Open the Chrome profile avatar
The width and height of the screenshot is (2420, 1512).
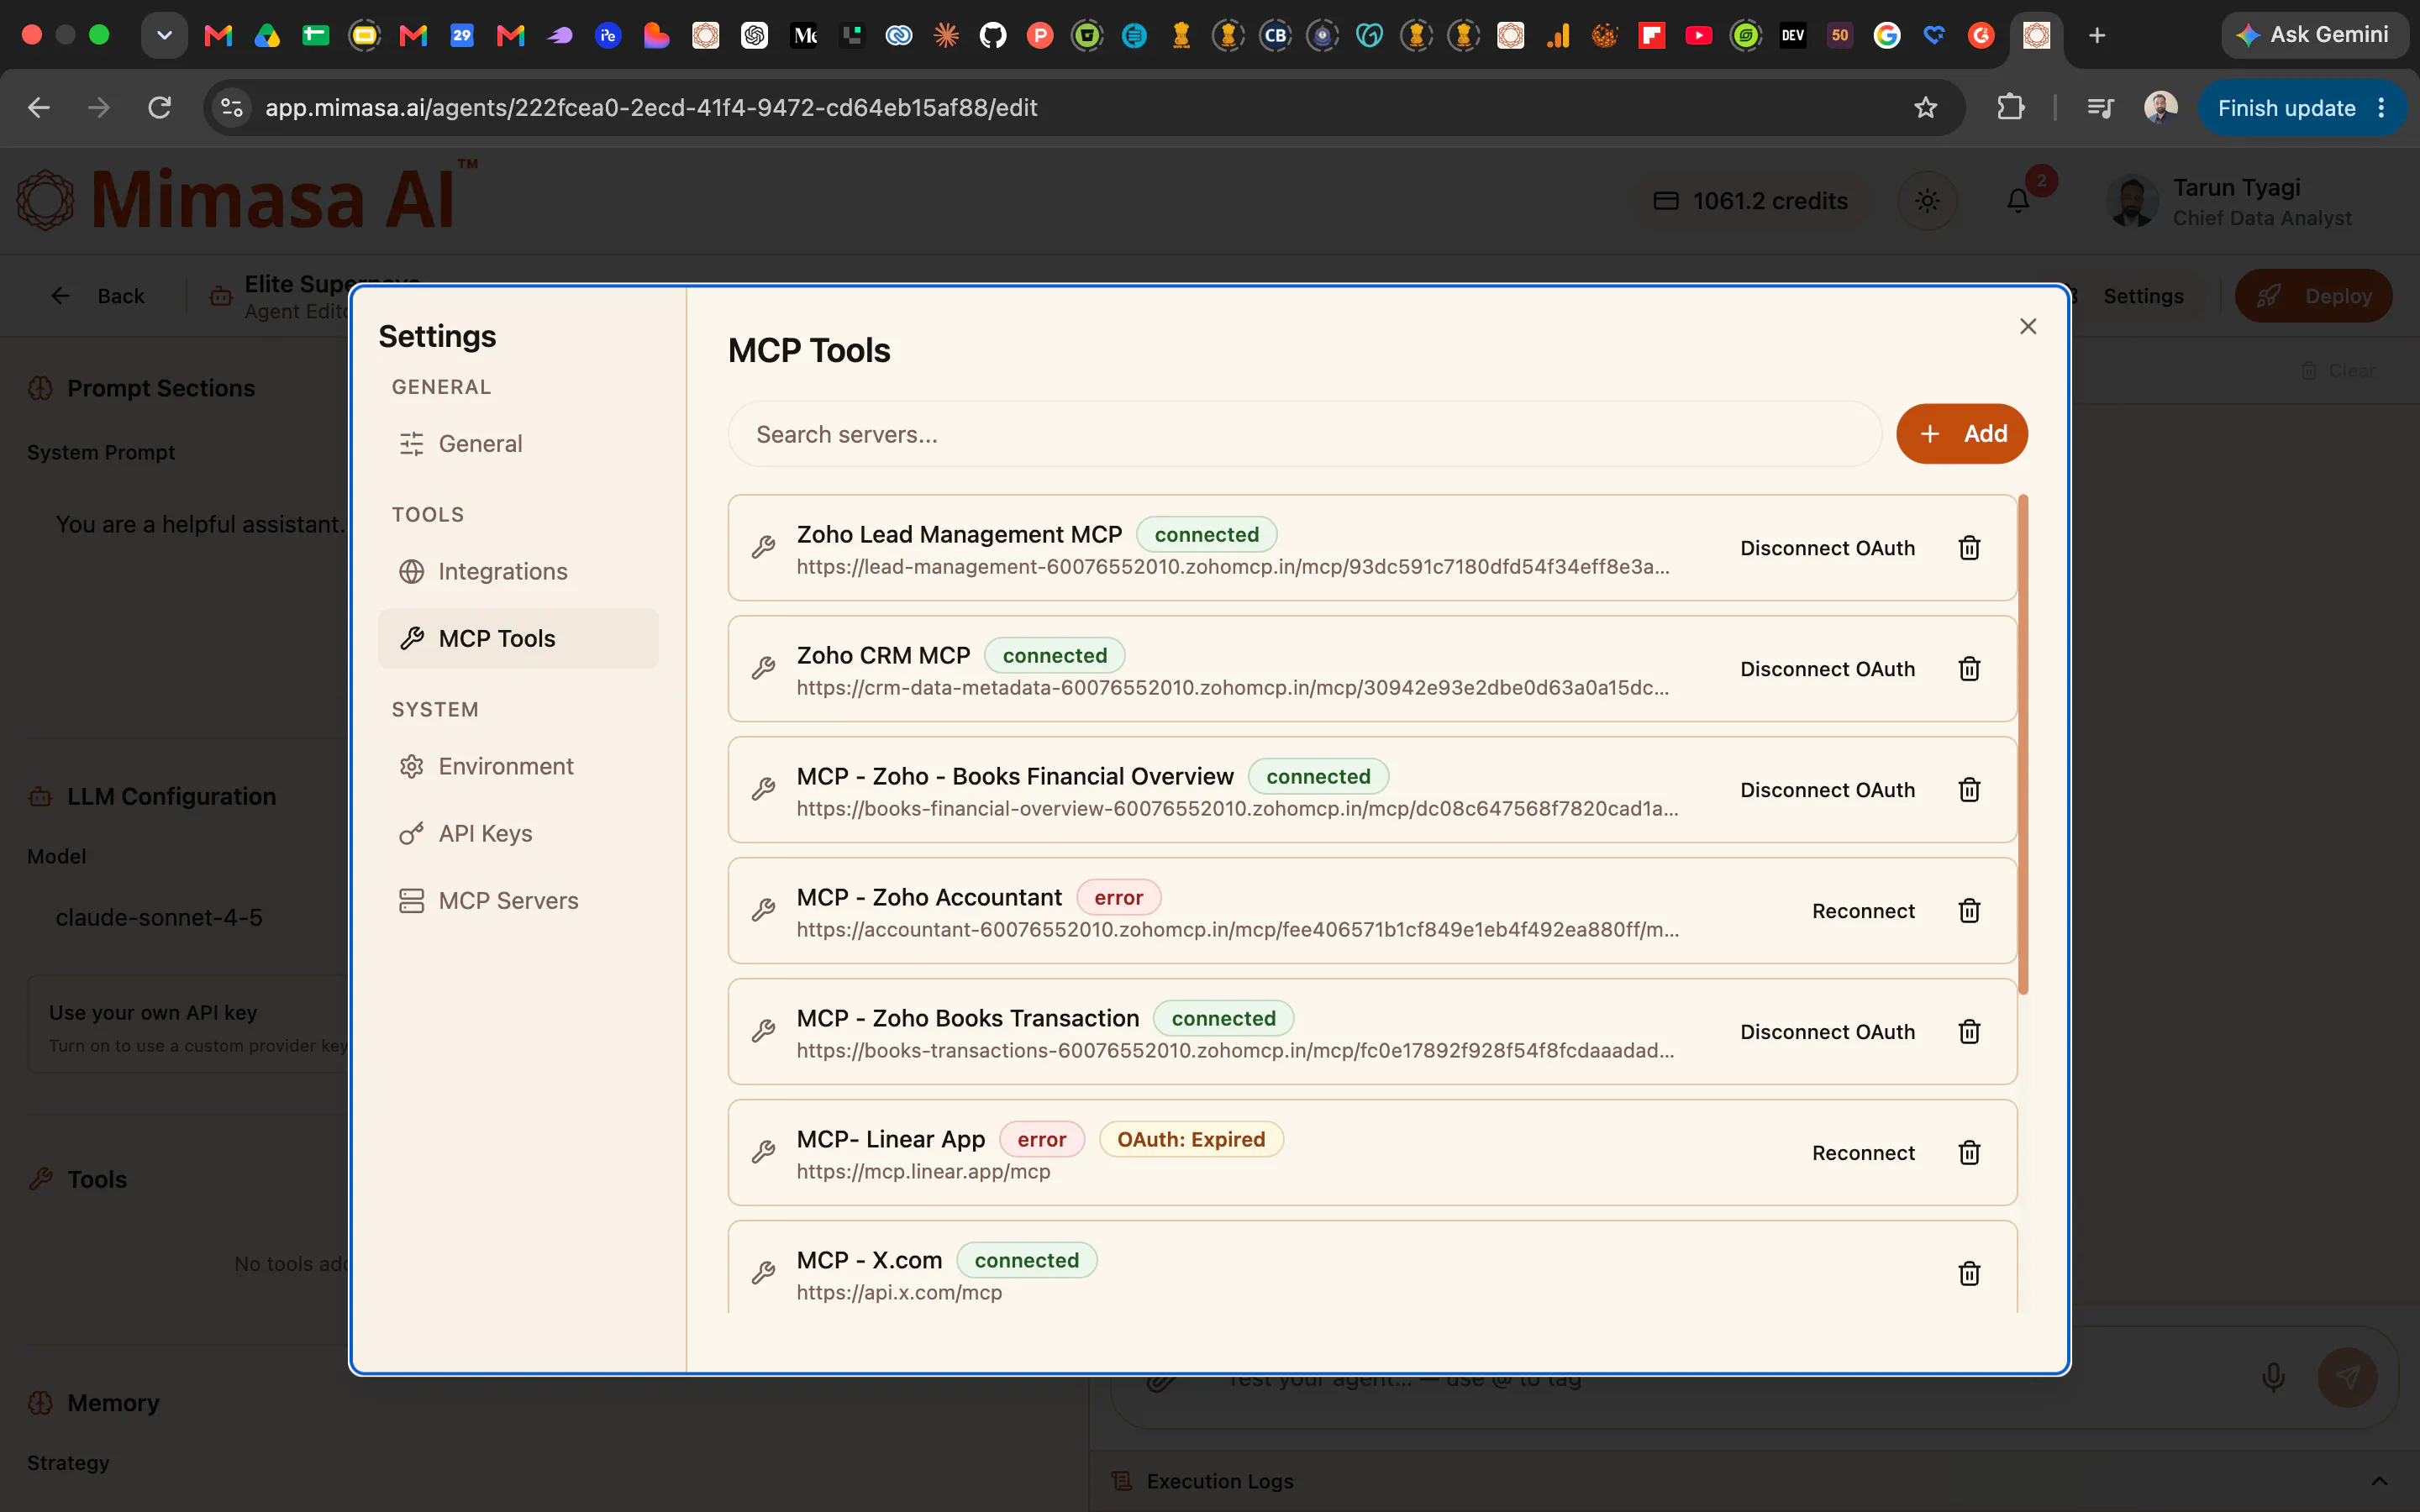[x=2160, y=108]
